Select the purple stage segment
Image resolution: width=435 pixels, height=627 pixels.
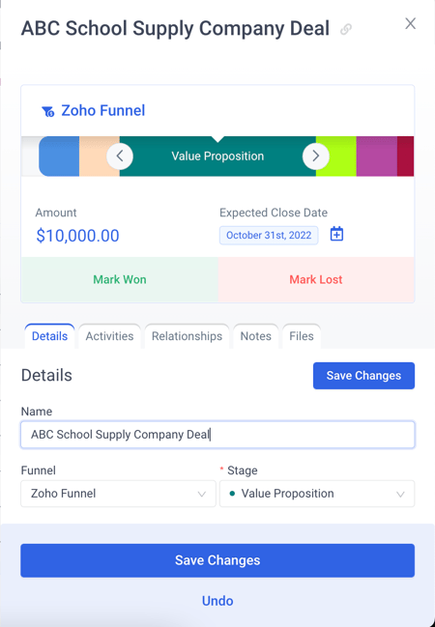pyautogui.click(x=377, y=156)
